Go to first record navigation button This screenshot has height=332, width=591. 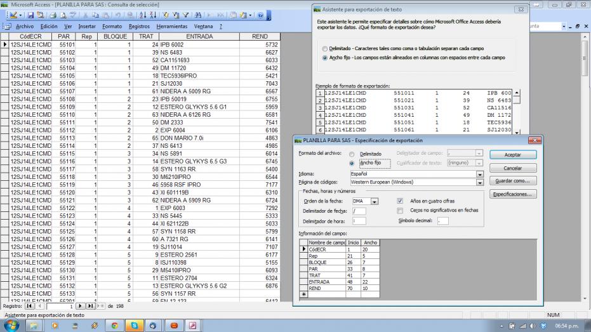pos(29,306)
